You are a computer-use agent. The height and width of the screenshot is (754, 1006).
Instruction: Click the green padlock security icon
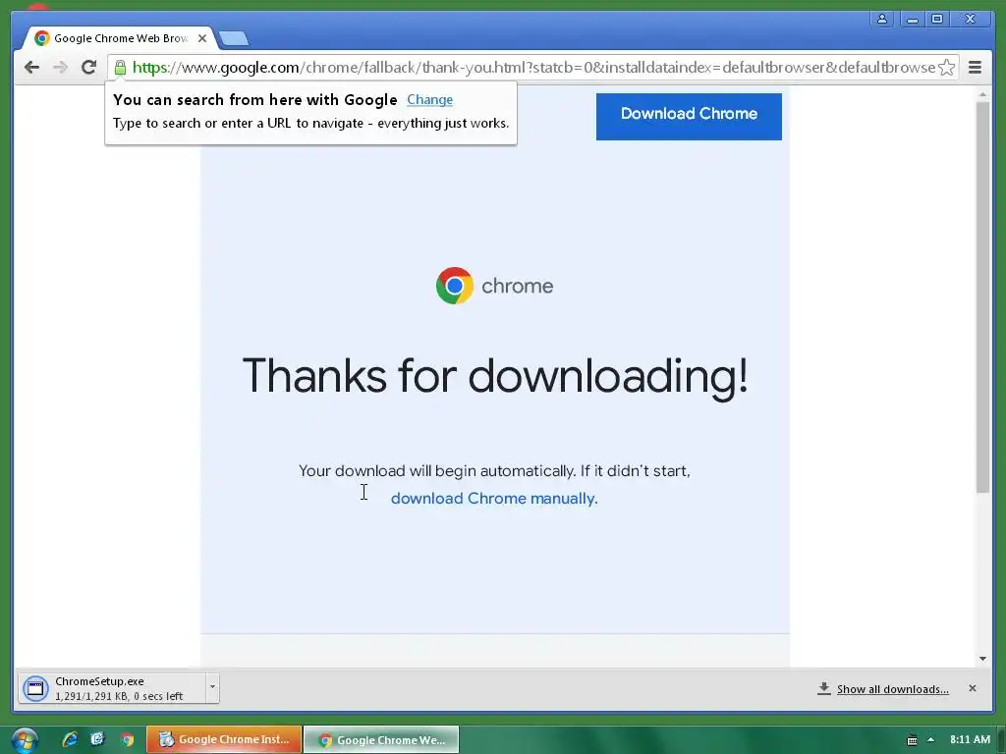click(x=120, y=68)
